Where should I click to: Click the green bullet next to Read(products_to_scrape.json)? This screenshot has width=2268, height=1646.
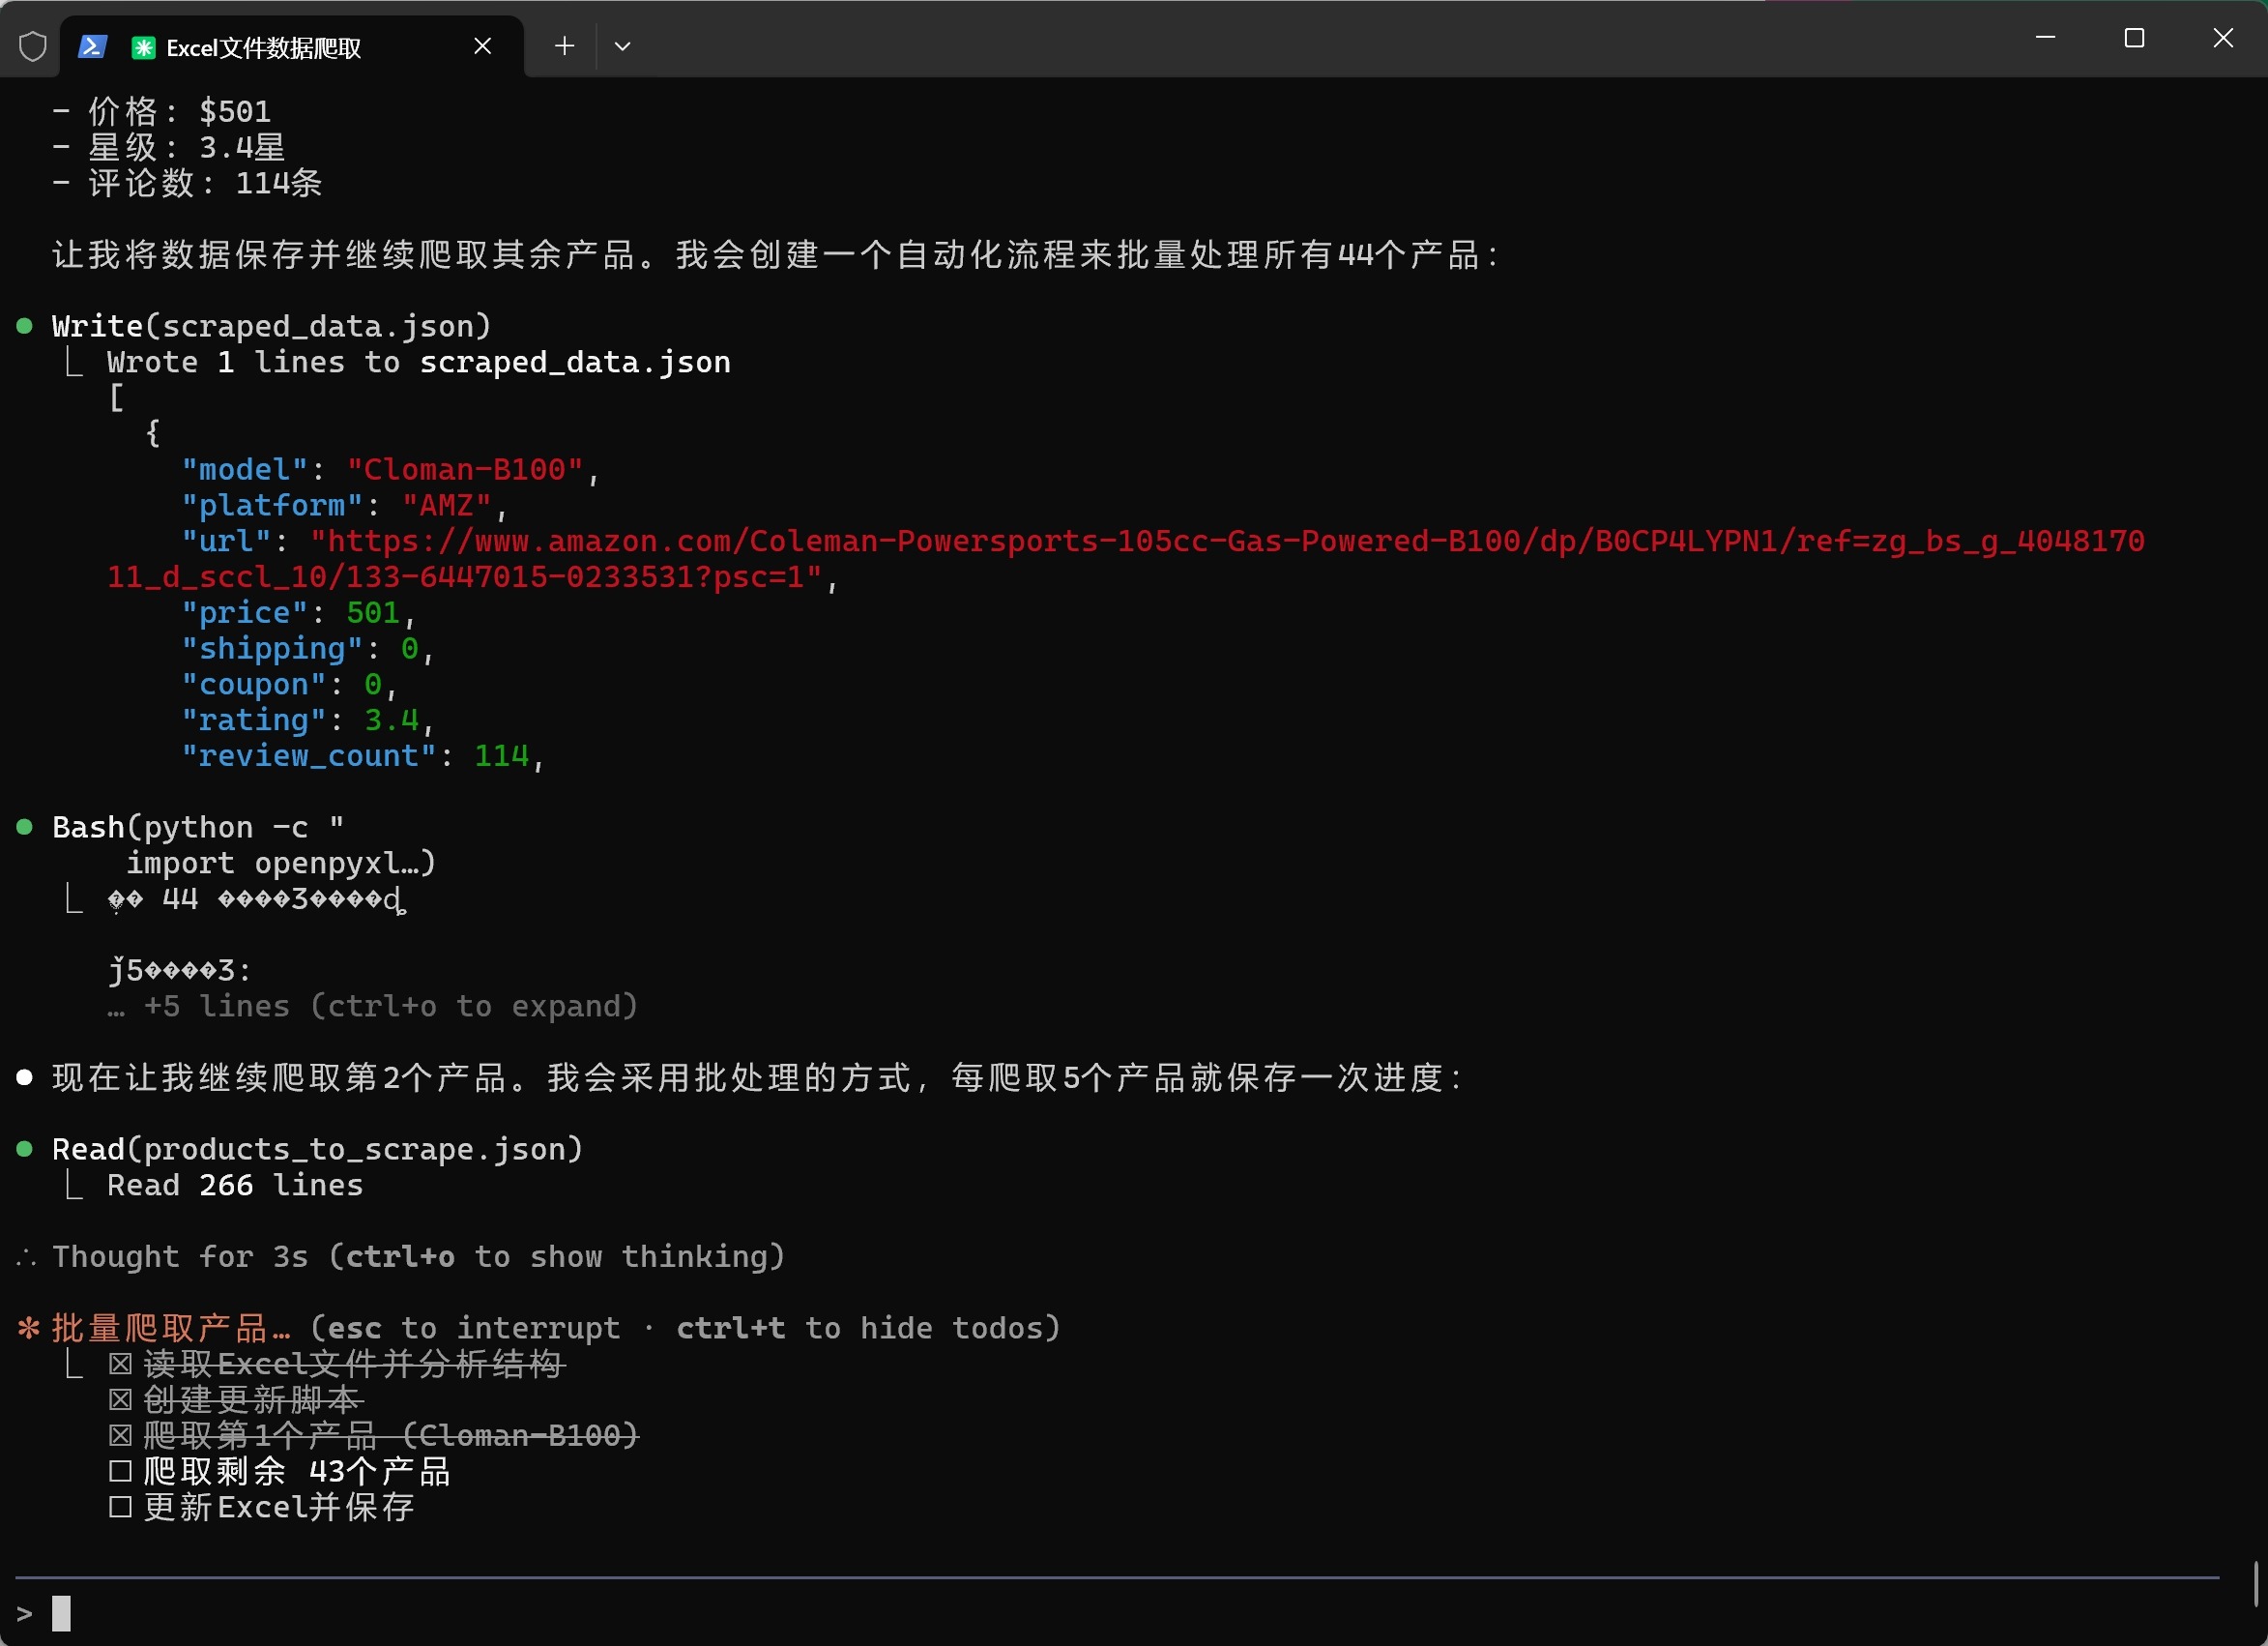(x=25, y=1149)
